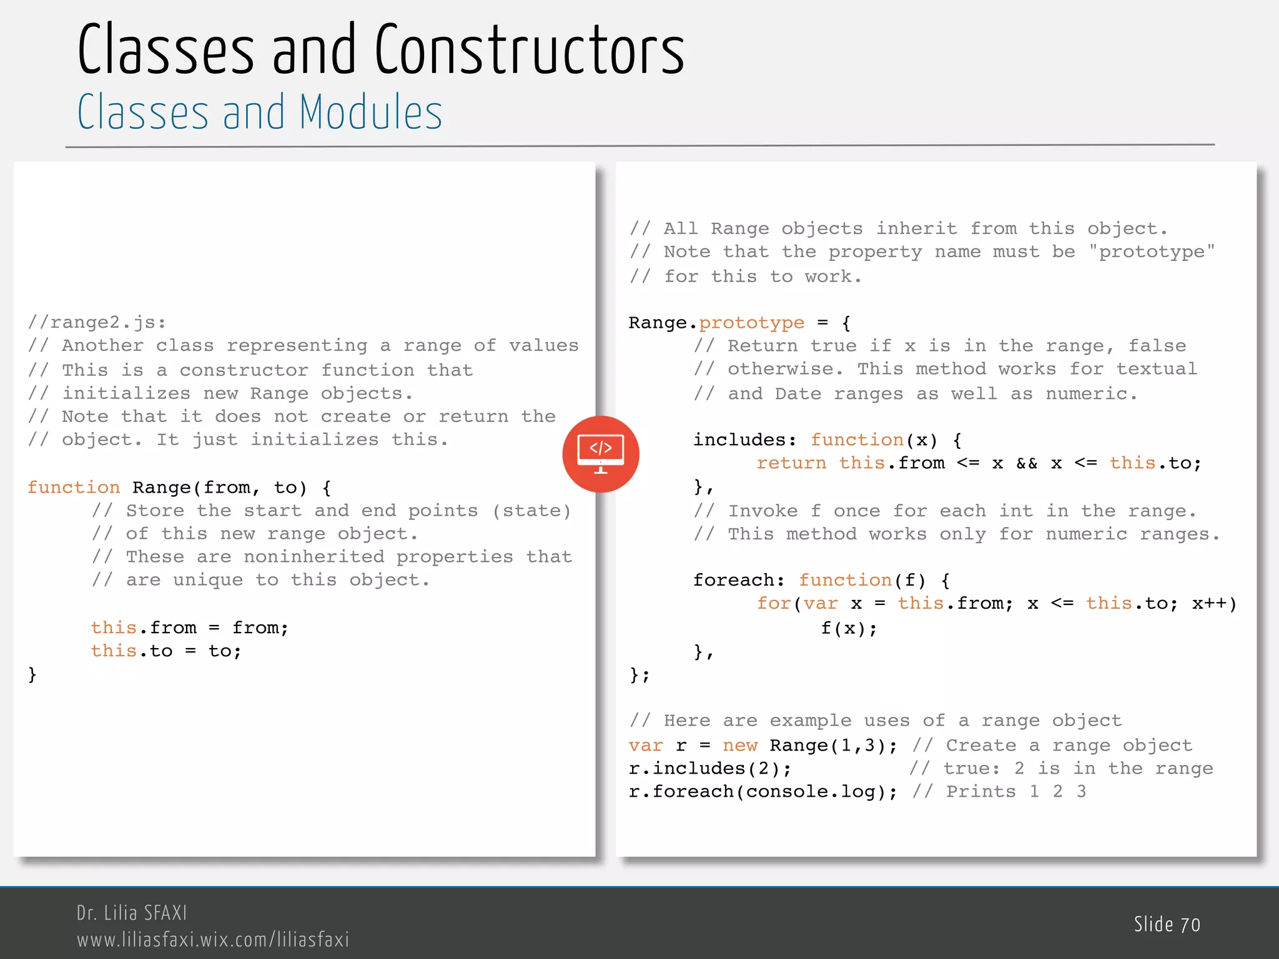Viewport: 1279px width, 959px height.
Task: Click the Range.prototype = { line
Action: 739,323
